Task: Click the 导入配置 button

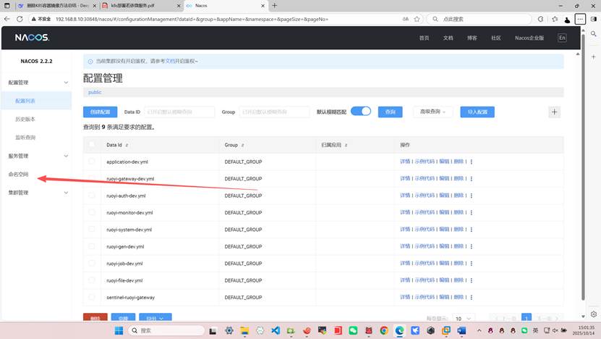Action: [477, 112]
